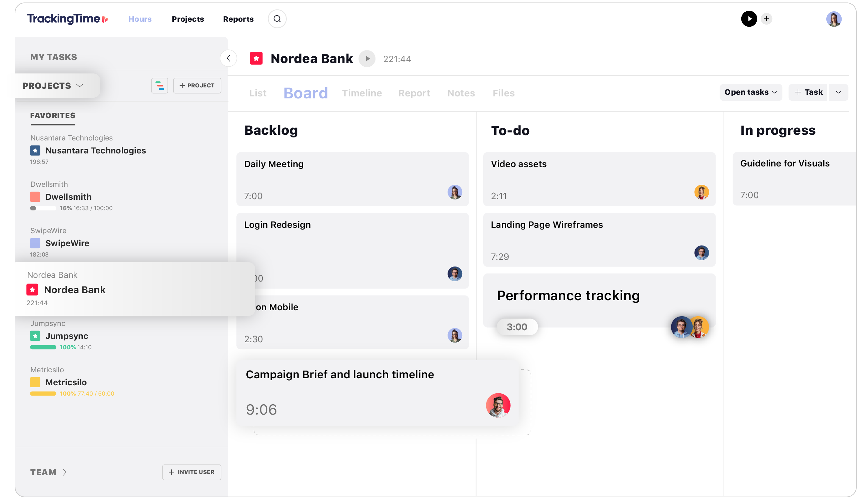Click the Board view icon tab
This screenshot has width=861, height=502.
tap(305, 92)
